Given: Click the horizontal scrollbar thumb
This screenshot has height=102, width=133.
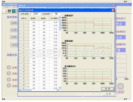Looking at the screenshot, I should pyautogui.click(x=26, y=90).
